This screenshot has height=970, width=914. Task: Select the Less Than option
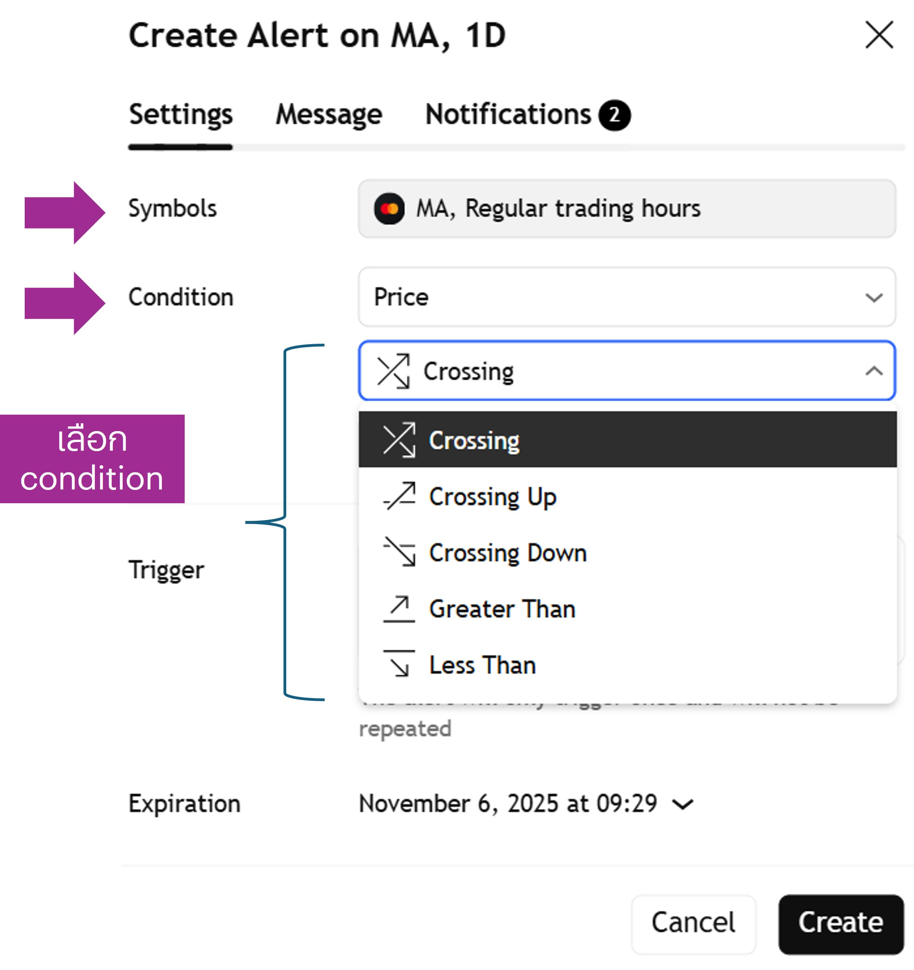coord(482,665)
